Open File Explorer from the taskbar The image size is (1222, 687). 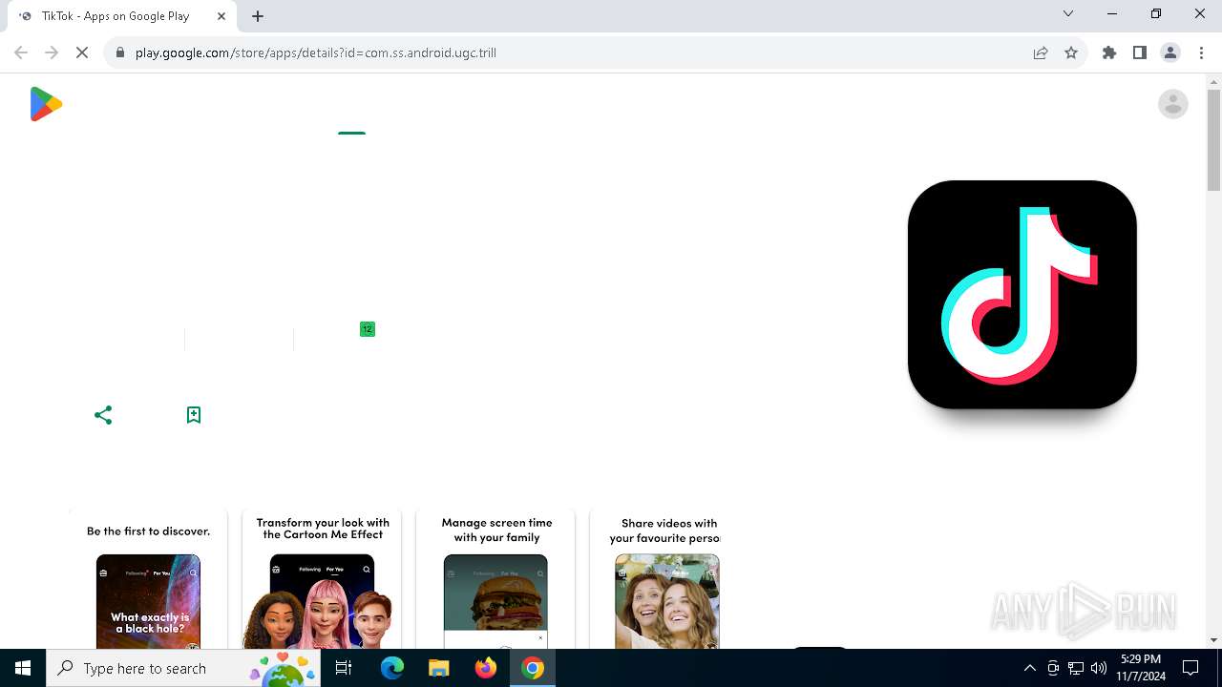click(x=438, y=668)
